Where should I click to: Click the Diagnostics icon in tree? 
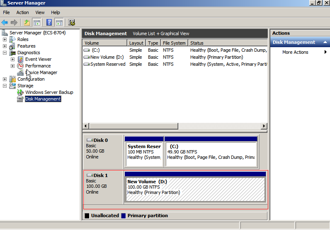pyautogui.click(x=12, y=53)
